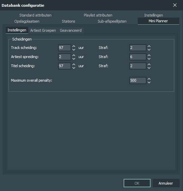Focus the Maximum overall penalty field
Image resolution: width=183 pixels, height=191 pixels.
[x=138, y=80]
